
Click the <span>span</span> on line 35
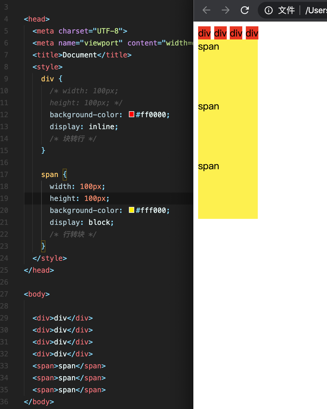tap(69, 390)
